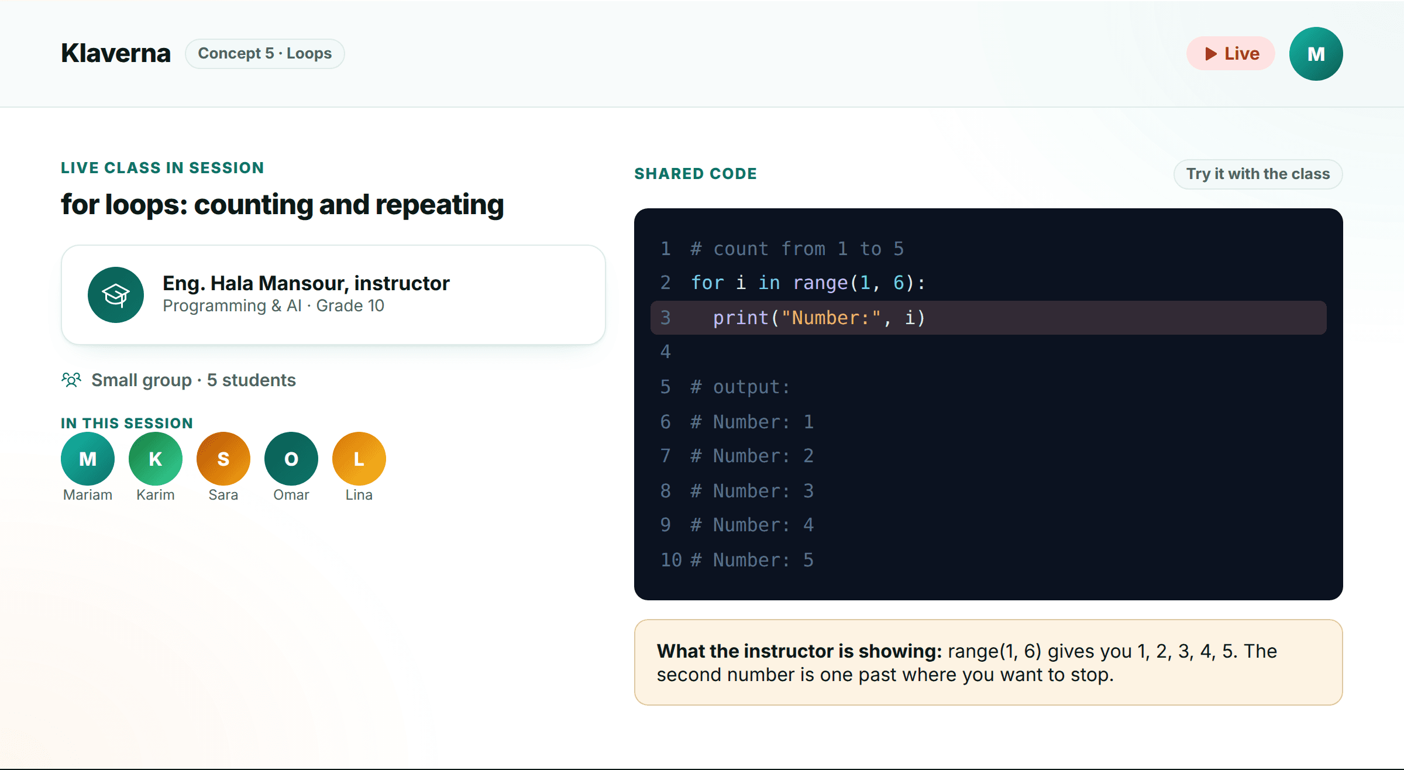Click the instructor explanation note box
Image resolution: width=1404 pixels, height=770 pixels.
[x=989, y=662]
